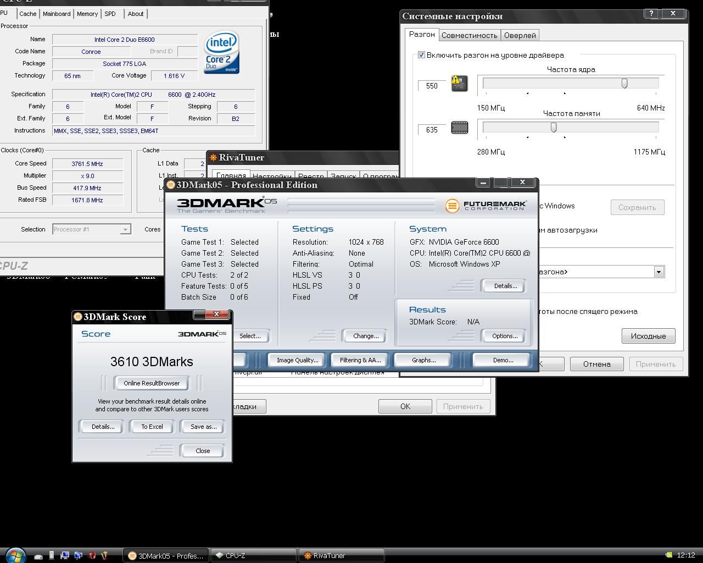The width and height of the screenshot is (703, 563).
Task: Click the Futuremark Corporation logo in 3DMark05
Action: coord(486,206)
